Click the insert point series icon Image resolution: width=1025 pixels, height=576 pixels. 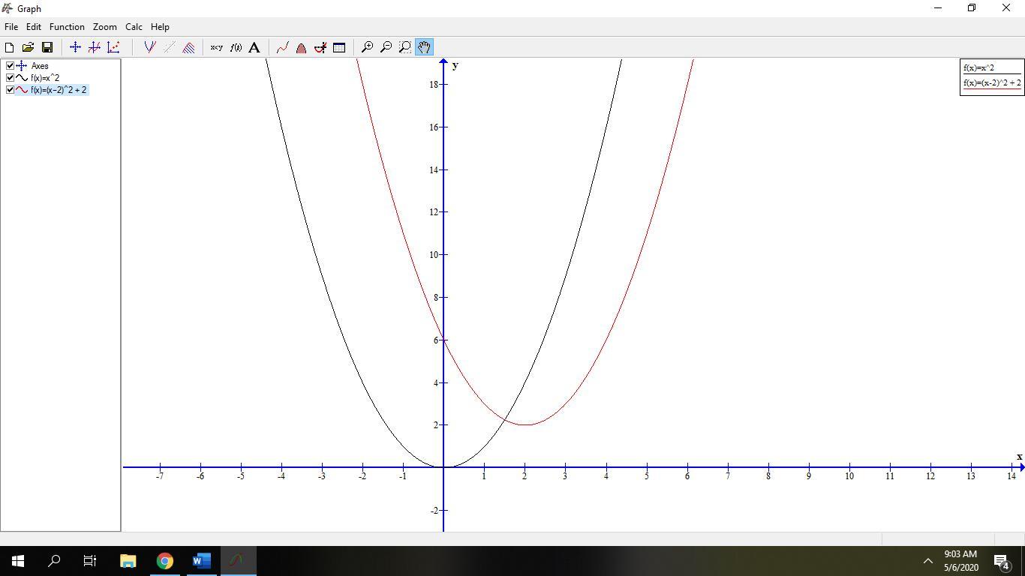113,47
